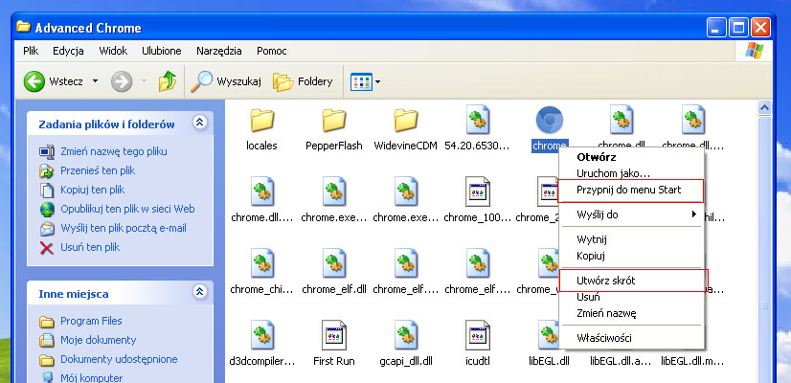This screenshot has width=791, height=383.
Task: Choose Przypnij do menu Start
Action: (x=631, y=190)
